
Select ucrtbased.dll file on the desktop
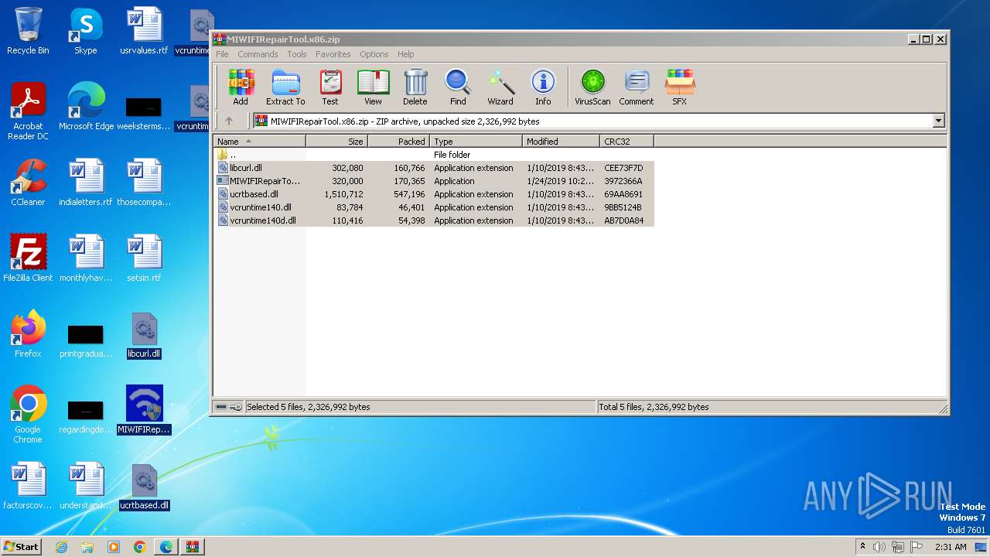click(x=144, y=487)
